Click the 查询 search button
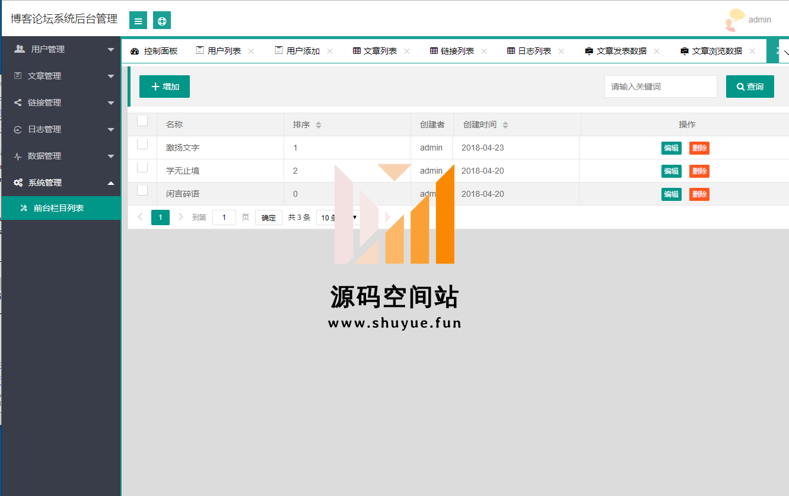 pyautogui.click(x=750, y=87)
